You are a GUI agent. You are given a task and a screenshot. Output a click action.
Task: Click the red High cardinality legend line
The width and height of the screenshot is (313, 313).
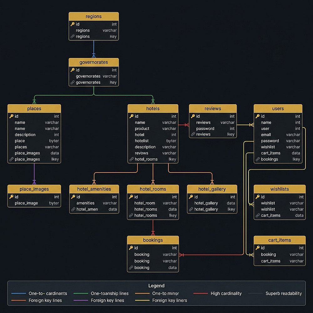pos(201,294)
